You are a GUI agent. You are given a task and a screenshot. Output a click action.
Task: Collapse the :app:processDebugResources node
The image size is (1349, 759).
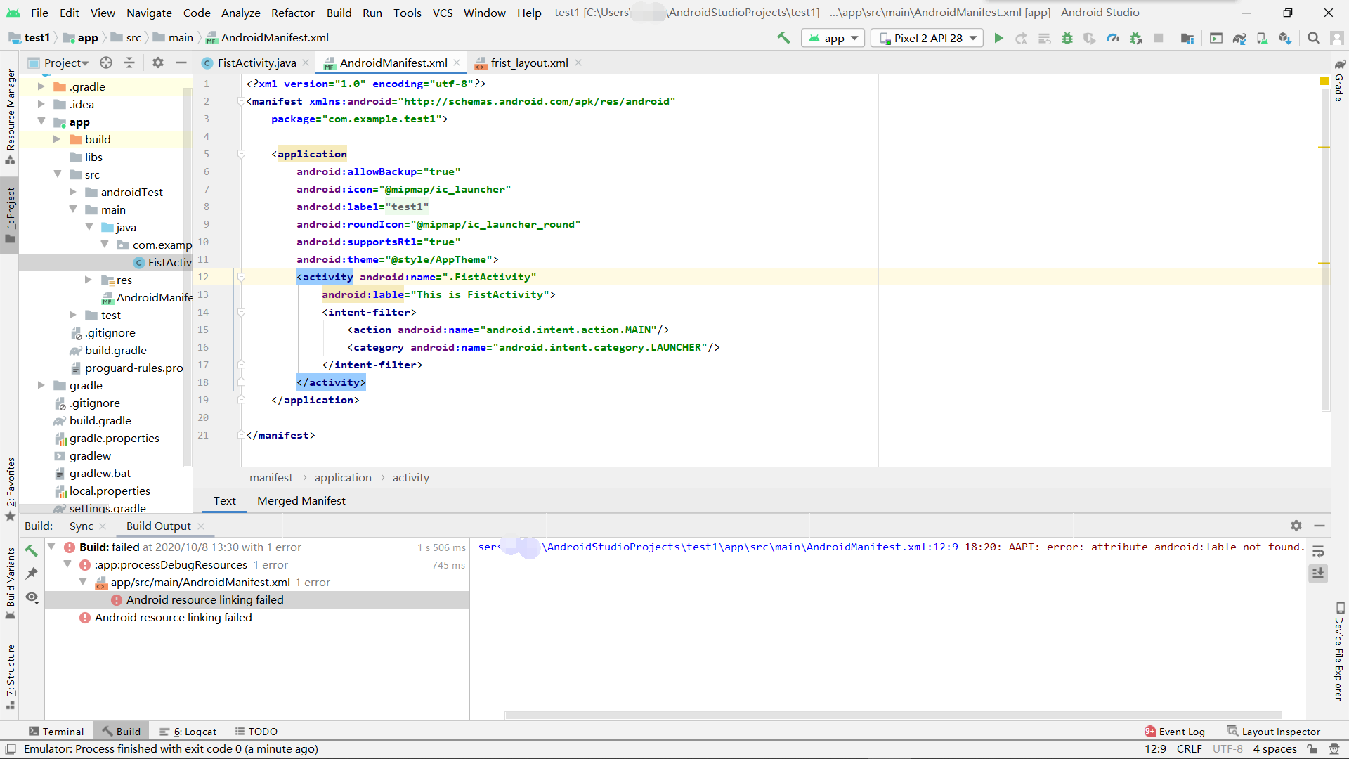[x=67, y=564]
